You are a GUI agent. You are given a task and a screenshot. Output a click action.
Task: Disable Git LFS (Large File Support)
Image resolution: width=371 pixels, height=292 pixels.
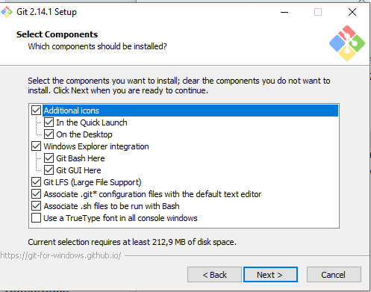click(x=36, y=182)
